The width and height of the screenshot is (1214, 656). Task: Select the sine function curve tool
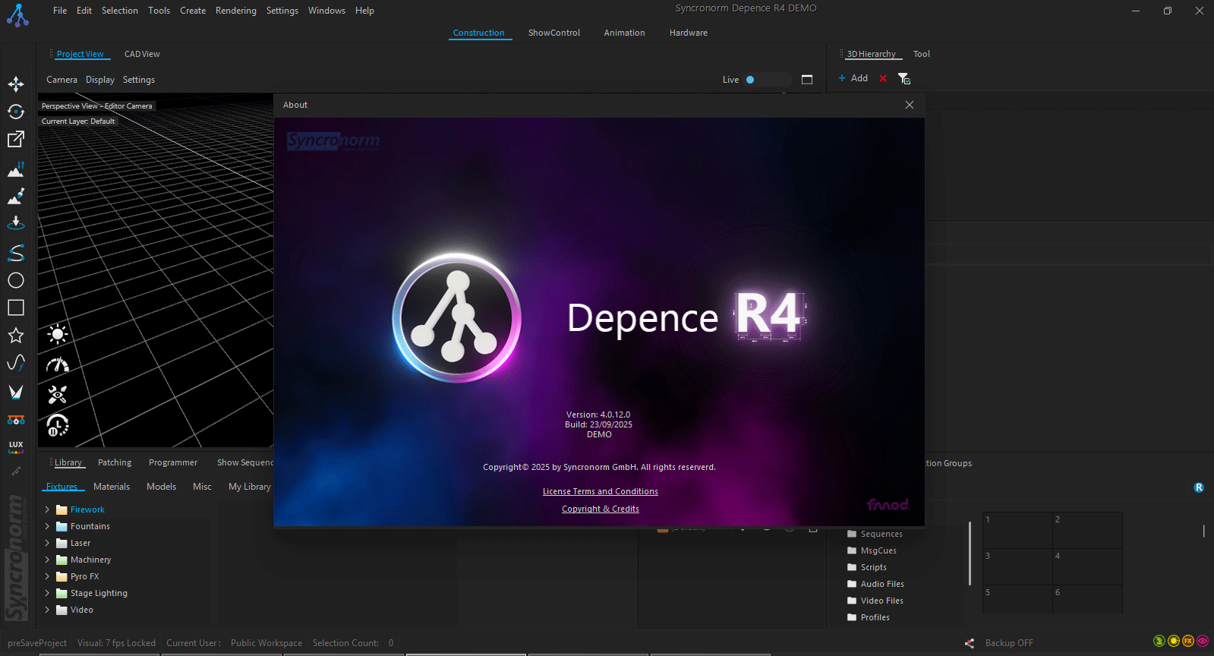point(16,363)
